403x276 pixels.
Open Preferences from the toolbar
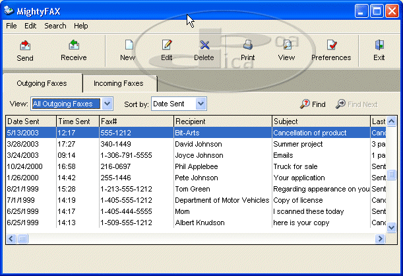pos(331,50)
